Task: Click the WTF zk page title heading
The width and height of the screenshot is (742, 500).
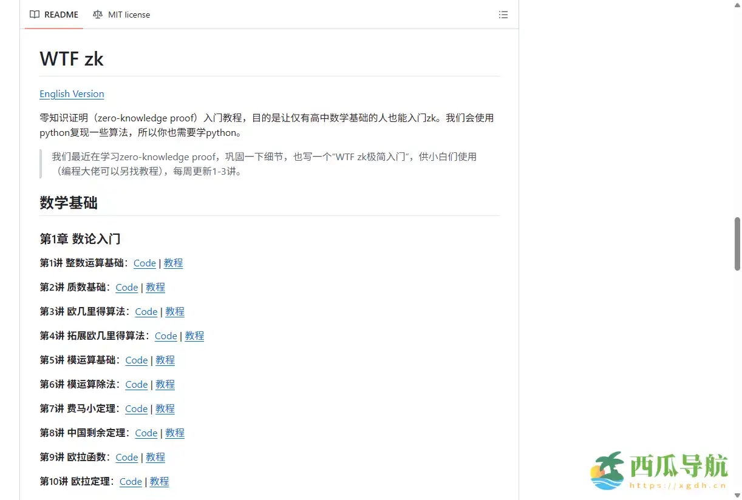Action: (x=72, y=58)
